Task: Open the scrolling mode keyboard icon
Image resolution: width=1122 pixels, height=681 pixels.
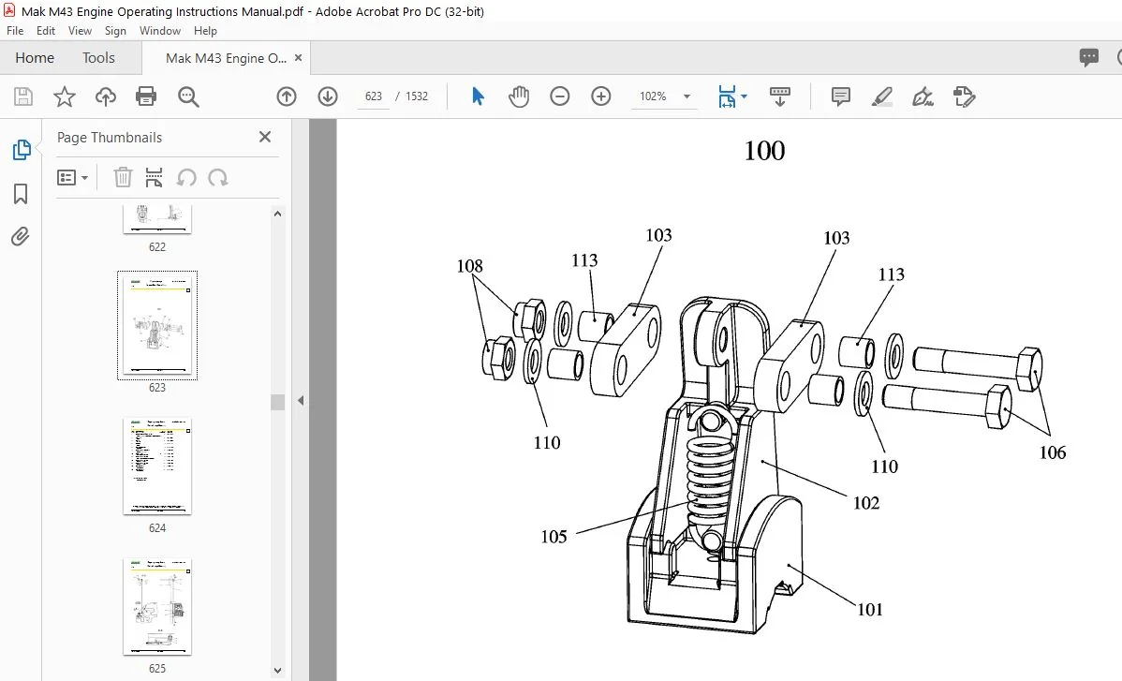Action: coord(780,96)
